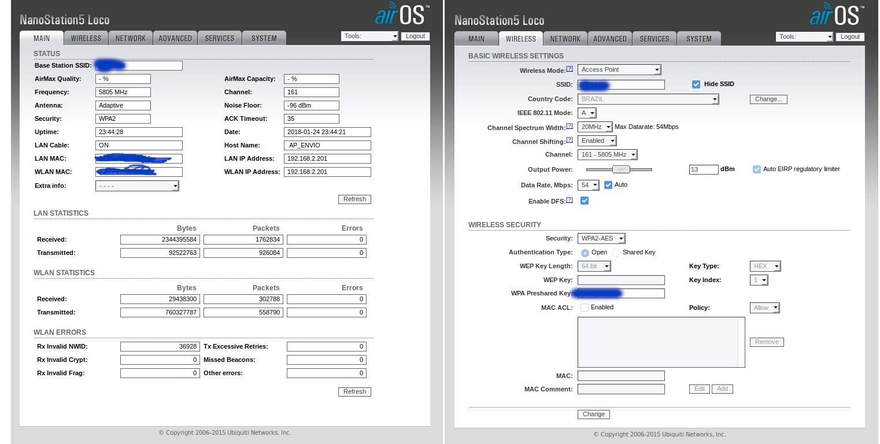
Task: Click the Host Name value AP_ENVIO
Action: coord(327,146)
